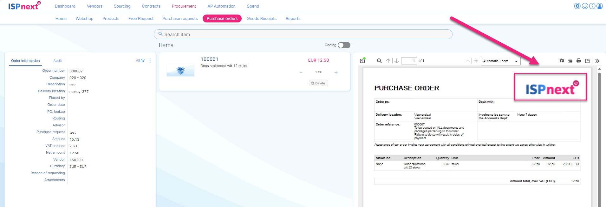Image resolution: width=606 pixels, height=207 pixels.
Task: Click the Search item field
Action: pyautogui.click(x=303, y=34)
